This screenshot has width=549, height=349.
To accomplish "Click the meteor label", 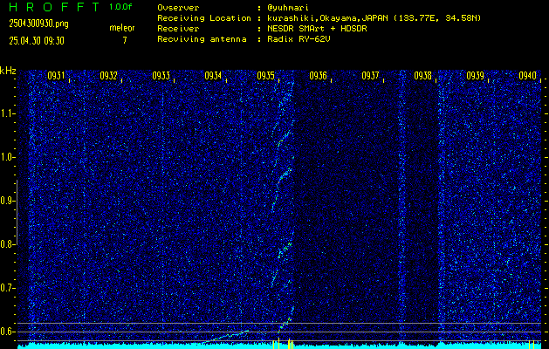I will click(122, 28).
